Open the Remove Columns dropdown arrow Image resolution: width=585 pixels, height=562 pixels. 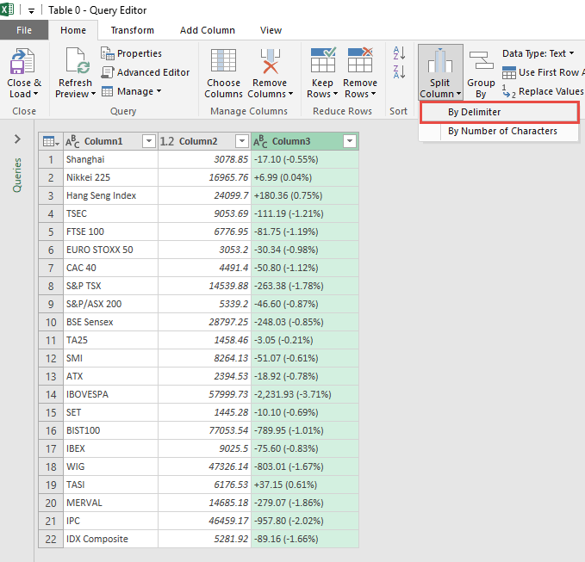[x=290, y=94]
